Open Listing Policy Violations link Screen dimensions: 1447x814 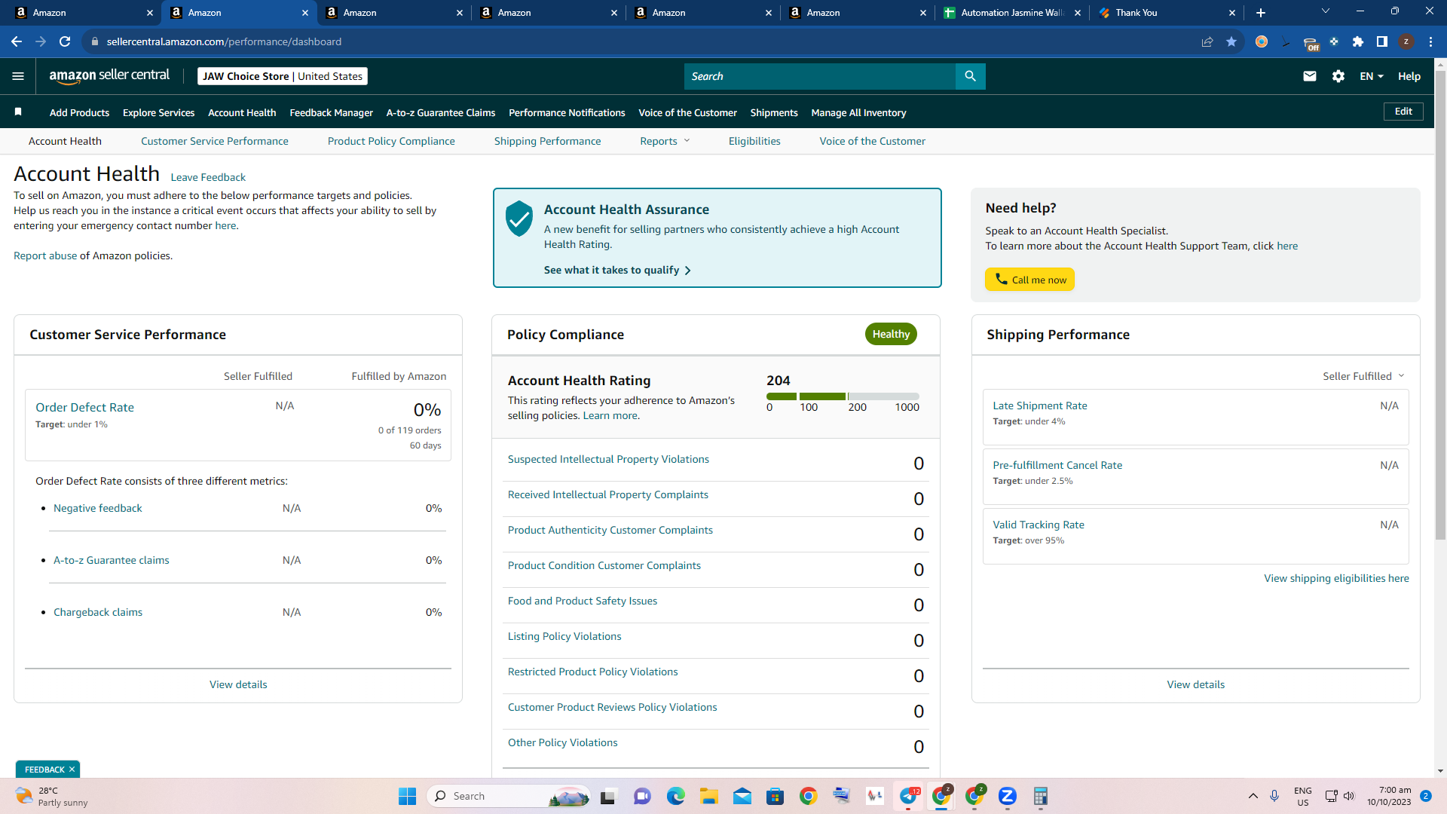coord(564,636)
